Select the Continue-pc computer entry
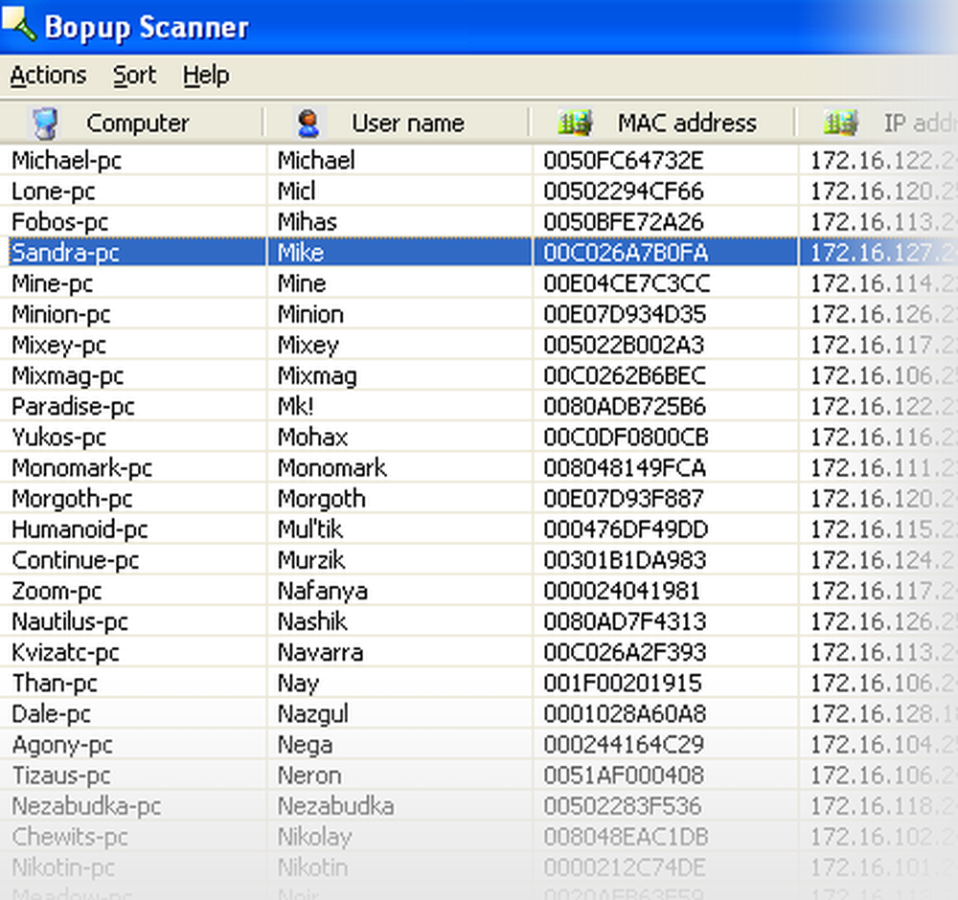The height and width of the screenshot is (900, 958). coord(76,560)
